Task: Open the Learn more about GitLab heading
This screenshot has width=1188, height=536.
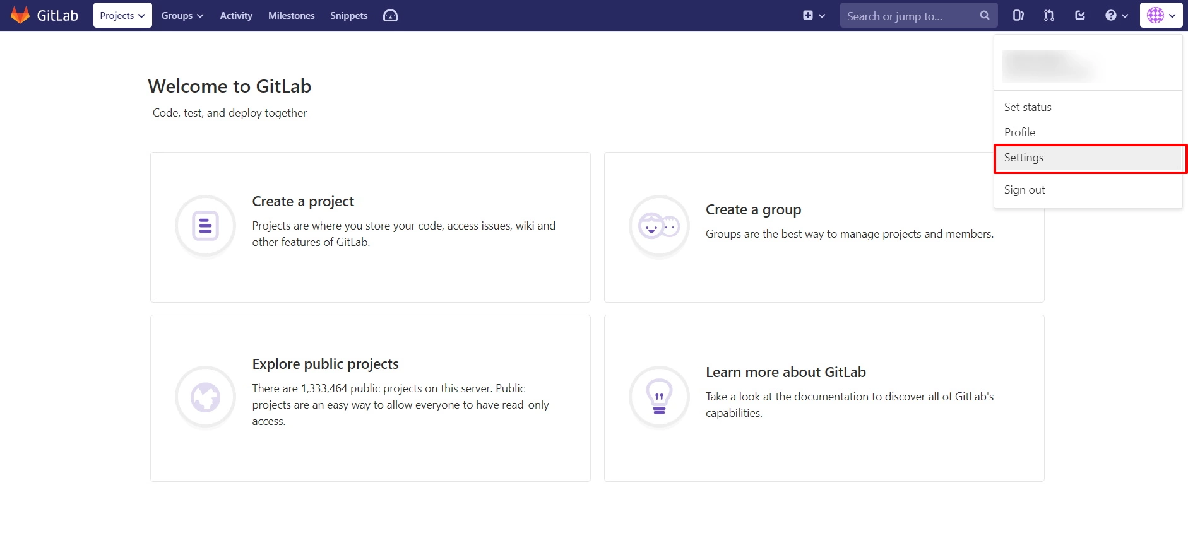Action: (x=786, y=372)
